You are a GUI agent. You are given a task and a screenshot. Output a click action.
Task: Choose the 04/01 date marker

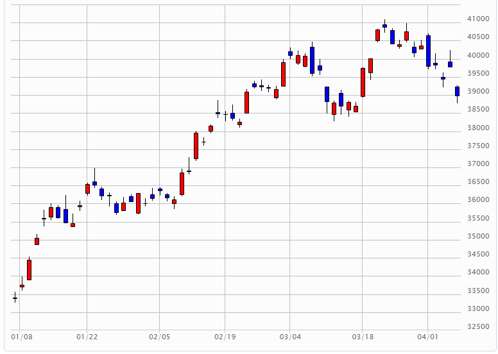click(x=427, y=336)
